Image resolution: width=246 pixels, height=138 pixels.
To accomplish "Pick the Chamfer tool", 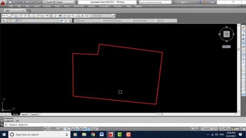I will [x=243, y=82].
